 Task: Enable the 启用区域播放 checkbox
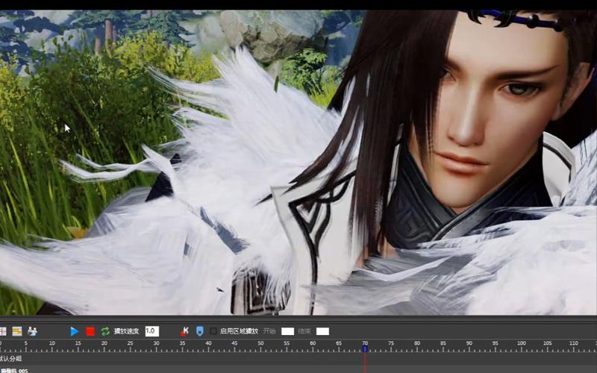click(x=213, y=331)
